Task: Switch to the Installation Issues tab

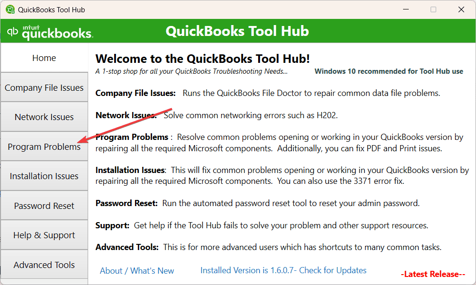Action: 45,176
